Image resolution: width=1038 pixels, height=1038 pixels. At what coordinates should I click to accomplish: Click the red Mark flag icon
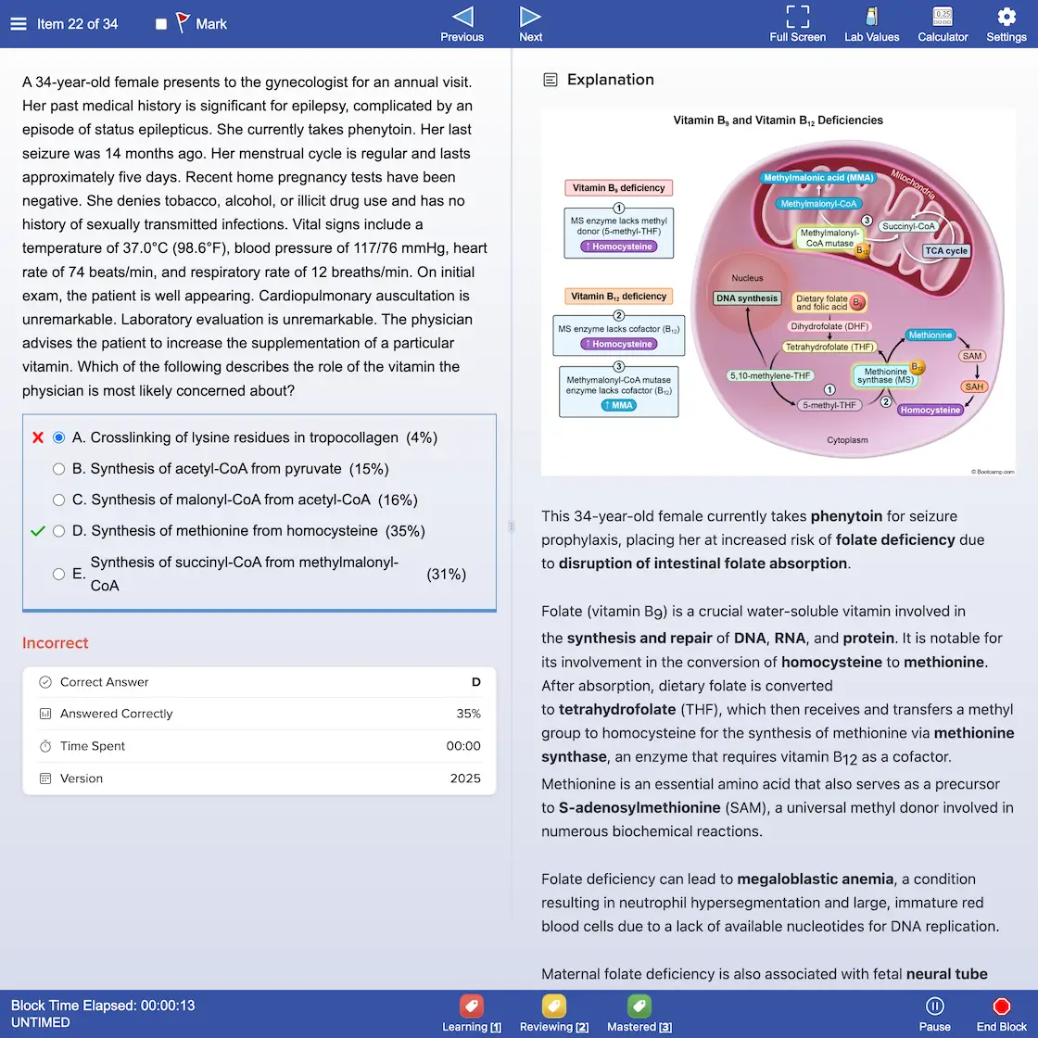(182, 22)
